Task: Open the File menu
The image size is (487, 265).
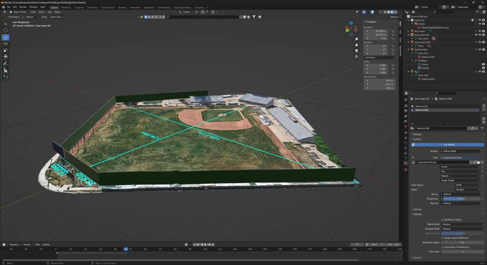Action: click(x=8, y=7)
